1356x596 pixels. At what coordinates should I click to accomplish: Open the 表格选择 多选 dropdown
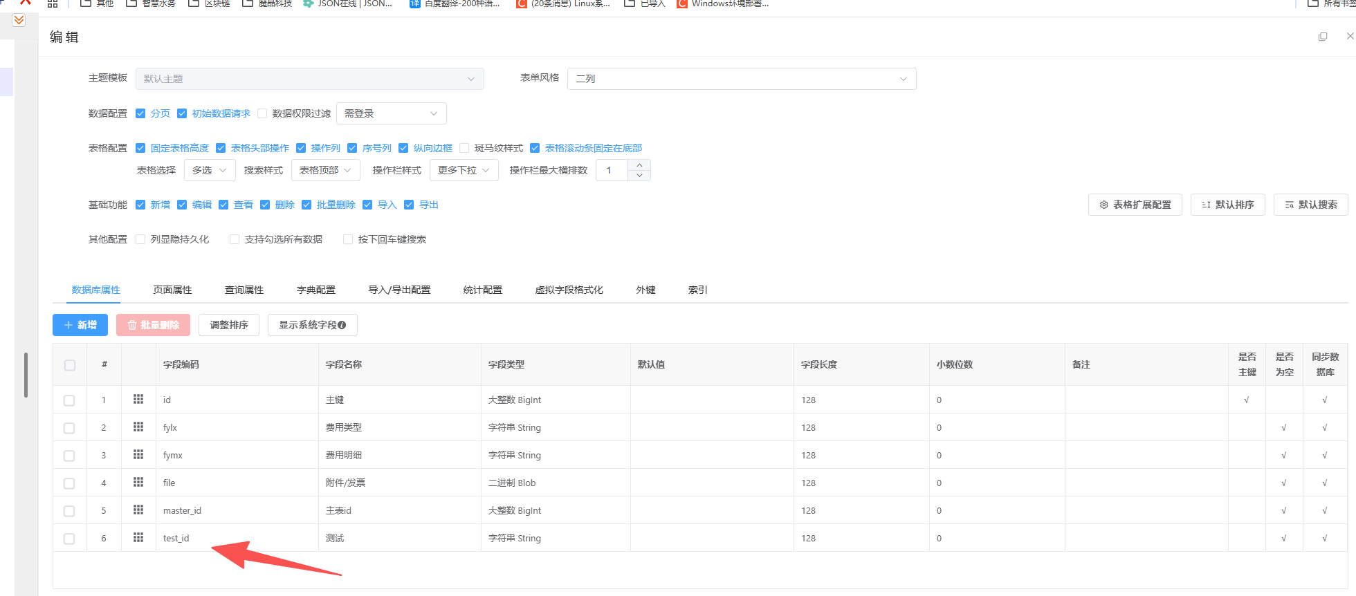point(210,170)
